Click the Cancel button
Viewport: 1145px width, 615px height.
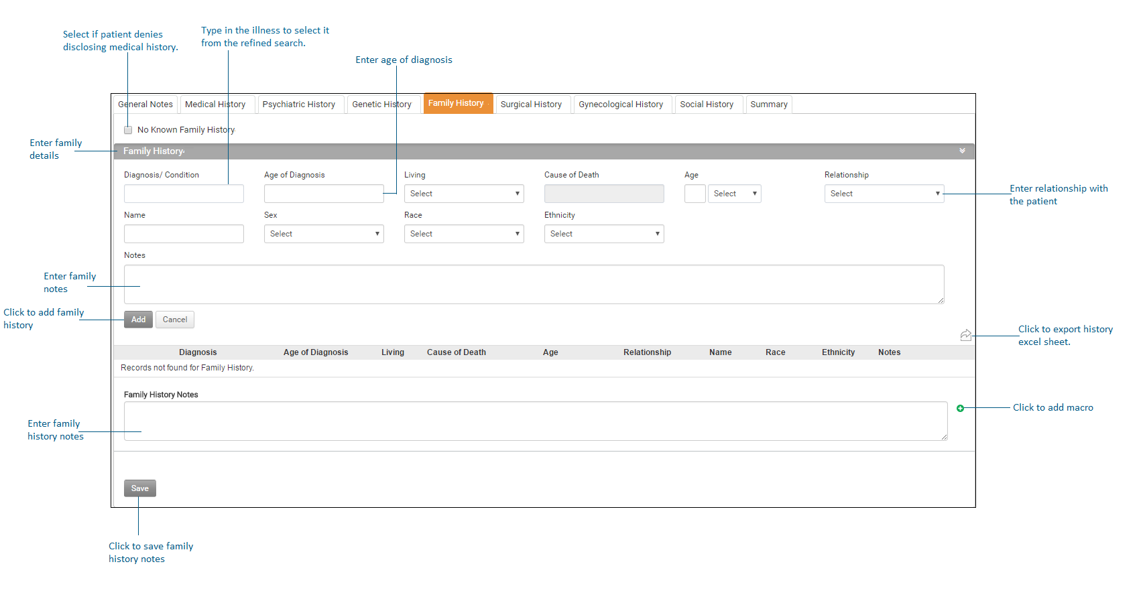point(175,320)
